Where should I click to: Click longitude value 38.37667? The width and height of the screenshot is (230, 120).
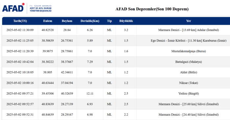67,62
